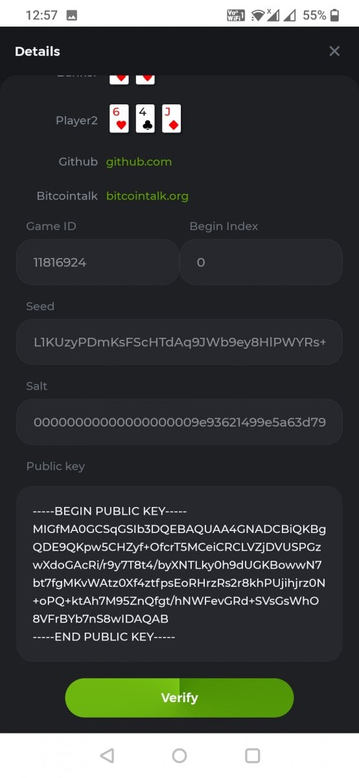Tap the VoWiFi status icon
Viewport: 359px width, 778px height.
[x=236, y=15]
